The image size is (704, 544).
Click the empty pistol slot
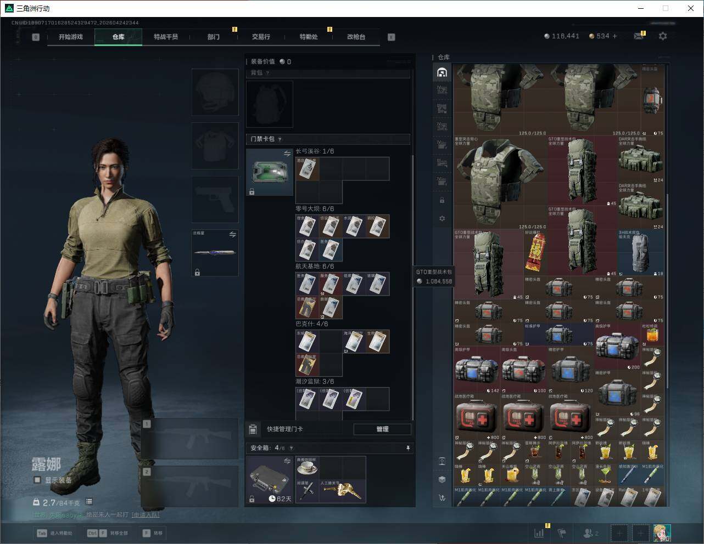pyautogui.click(x=215, y=200)
